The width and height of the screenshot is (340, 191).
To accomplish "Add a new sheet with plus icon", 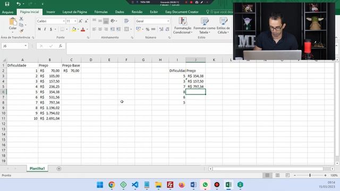I will 59,169.
